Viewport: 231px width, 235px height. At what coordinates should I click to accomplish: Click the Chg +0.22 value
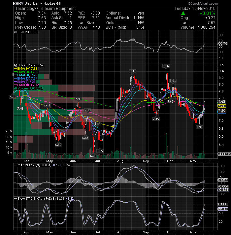(x=210, y=18)
